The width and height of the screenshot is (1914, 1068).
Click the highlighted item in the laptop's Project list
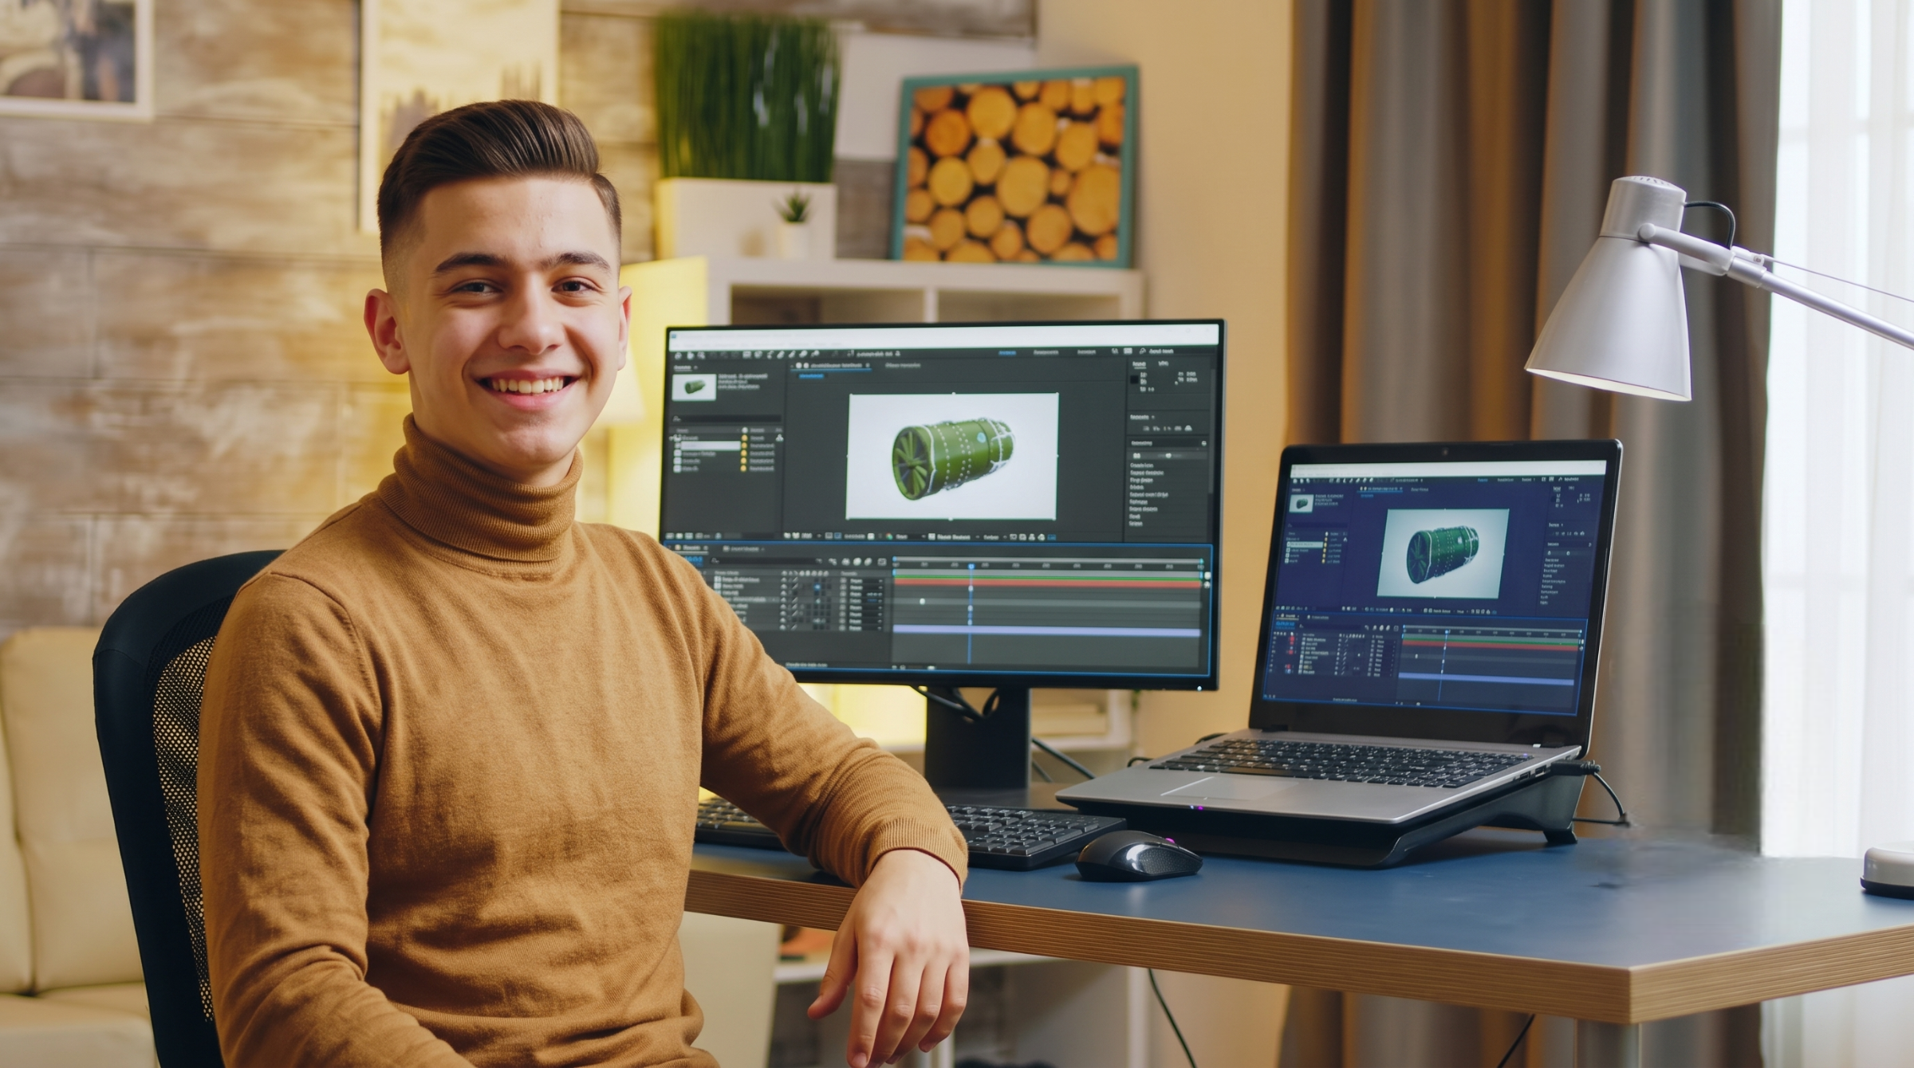(1305, 544)
